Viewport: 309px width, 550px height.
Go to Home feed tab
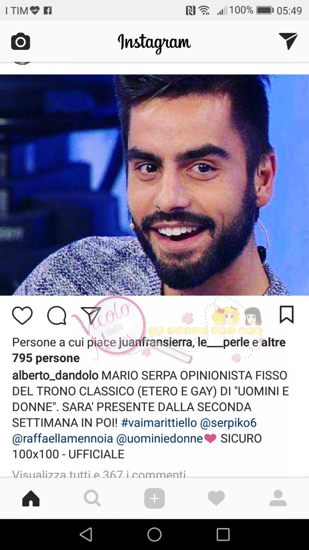click(x=31, y=498)
